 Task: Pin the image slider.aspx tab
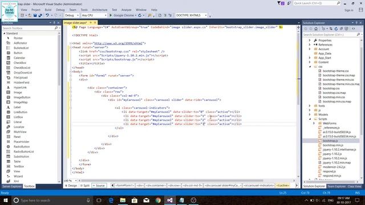(91, 23)
